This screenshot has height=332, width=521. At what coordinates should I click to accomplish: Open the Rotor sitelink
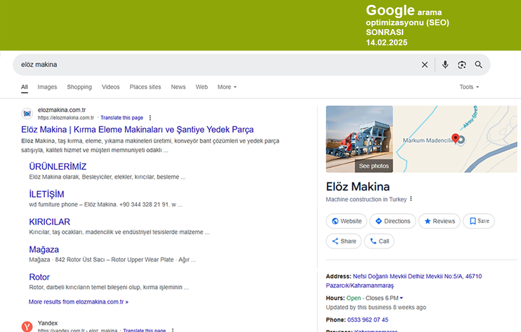coord(39,277)
